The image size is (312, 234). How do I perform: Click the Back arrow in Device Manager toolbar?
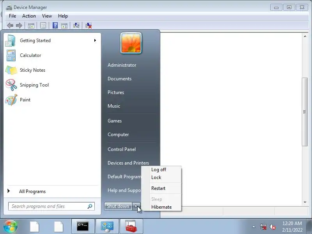tap(10, 25)
